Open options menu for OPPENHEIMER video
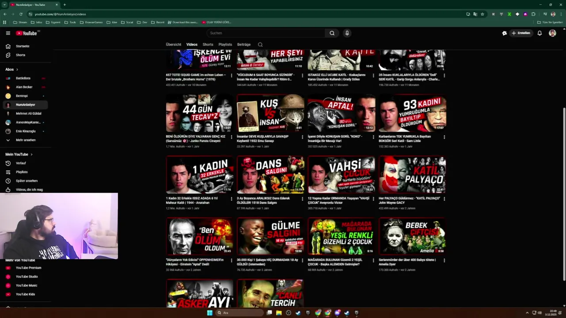Screen dimensions: 566x318 pos(232,260)
